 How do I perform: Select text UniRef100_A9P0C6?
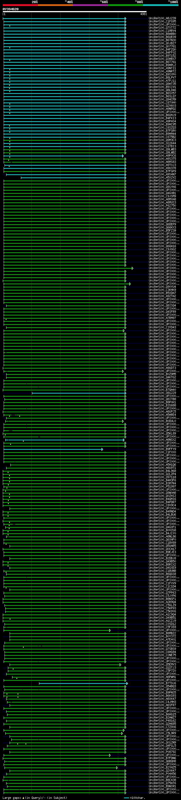pyautogui.click(x=162, y=156)
